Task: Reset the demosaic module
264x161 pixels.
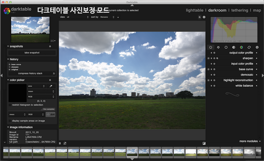Action: [214, 75]
